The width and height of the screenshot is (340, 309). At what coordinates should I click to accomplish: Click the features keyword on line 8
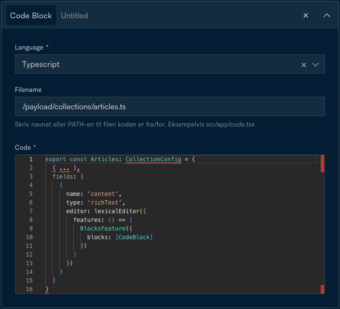[87, 220]
